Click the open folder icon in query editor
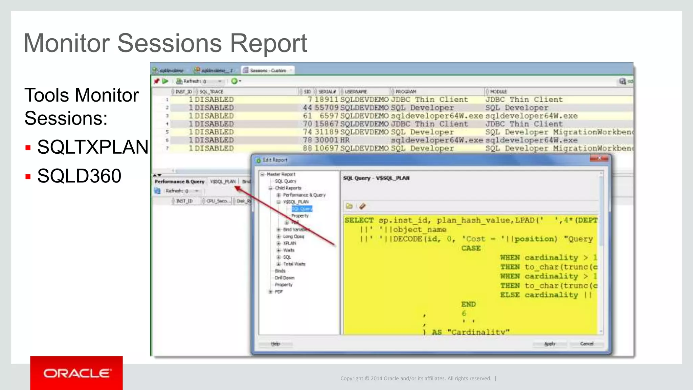 [x=349, y=206]
